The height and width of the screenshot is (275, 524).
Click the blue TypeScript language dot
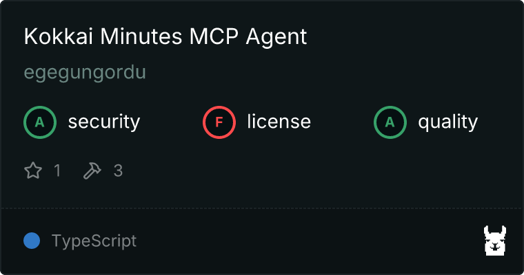point(32,241)
